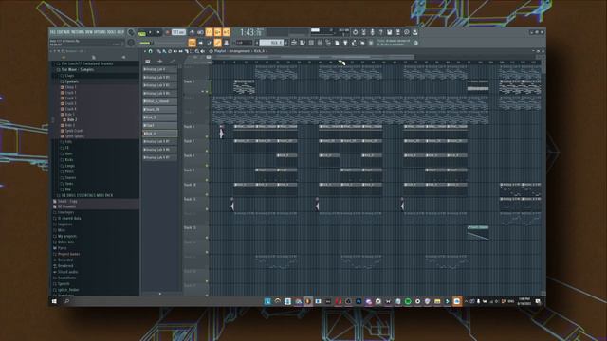Click the 1:43 time display
This screenshot has width=607, height=341.
pyautogui.click(x=251, y=32)
